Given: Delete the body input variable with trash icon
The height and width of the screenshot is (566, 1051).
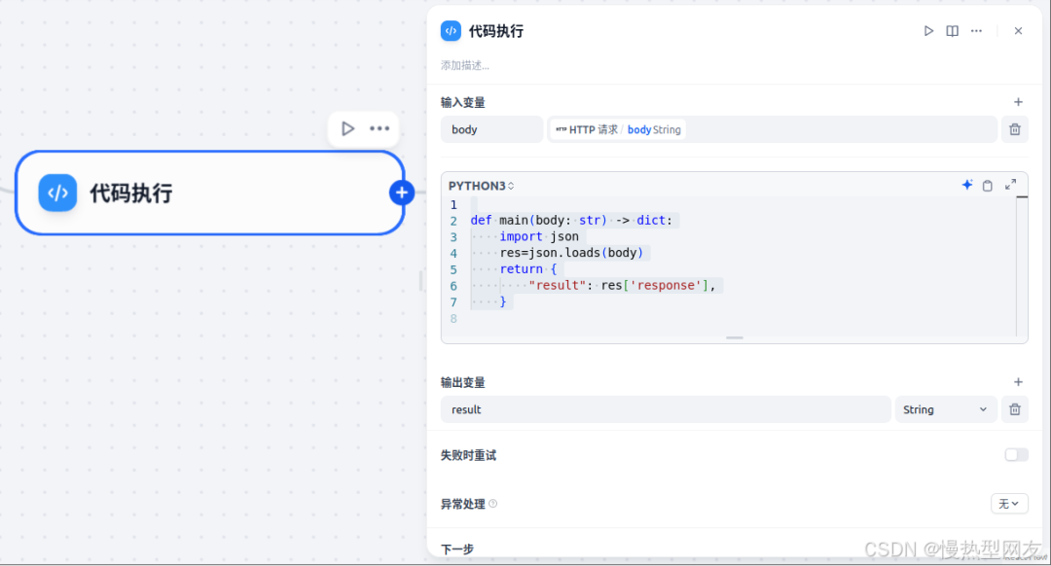Looking at the screenshot, I should click(1014, 128).
